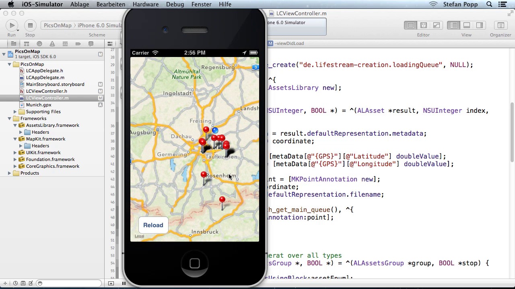This screenshot has width=515, height=289.
Task: Open the Hilfe menu
Action: click(225, 4)
